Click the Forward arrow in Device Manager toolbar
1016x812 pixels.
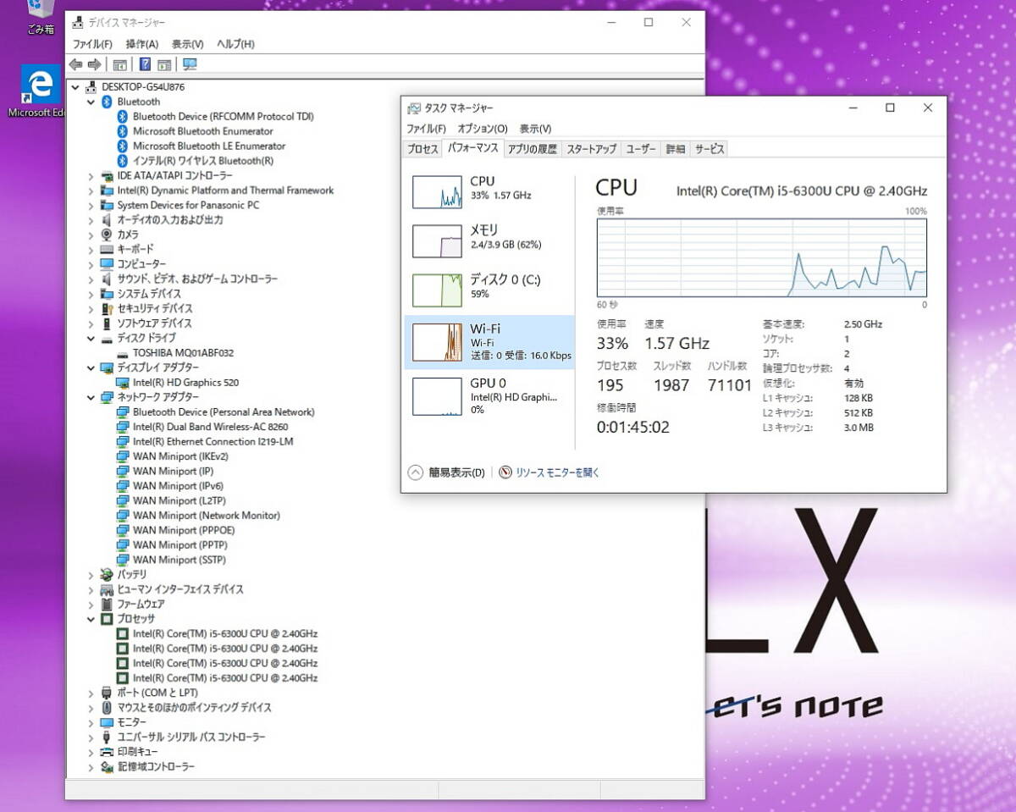(x=95, y=64)
